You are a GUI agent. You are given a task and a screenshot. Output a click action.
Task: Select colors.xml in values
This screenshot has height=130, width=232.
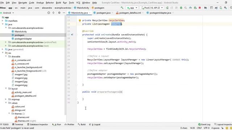point(20,107)
